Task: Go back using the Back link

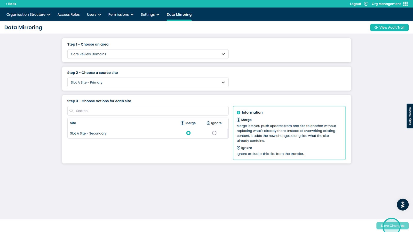Action: point(11,4)
